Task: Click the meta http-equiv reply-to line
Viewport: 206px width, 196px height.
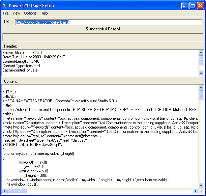Action: pos(52,136)
